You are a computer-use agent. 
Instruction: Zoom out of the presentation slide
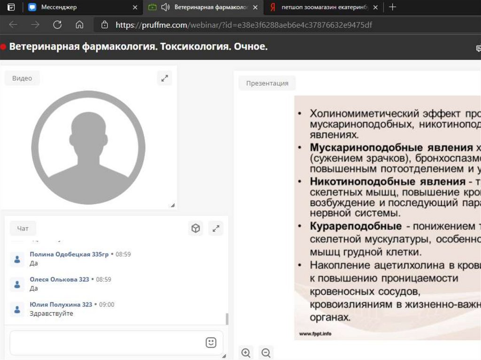point(266,352)
